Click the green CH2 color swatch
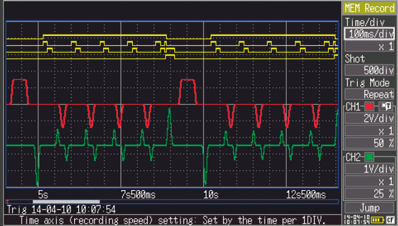The image size is (398, 226). pyautogui.click(x=370, y=157)
